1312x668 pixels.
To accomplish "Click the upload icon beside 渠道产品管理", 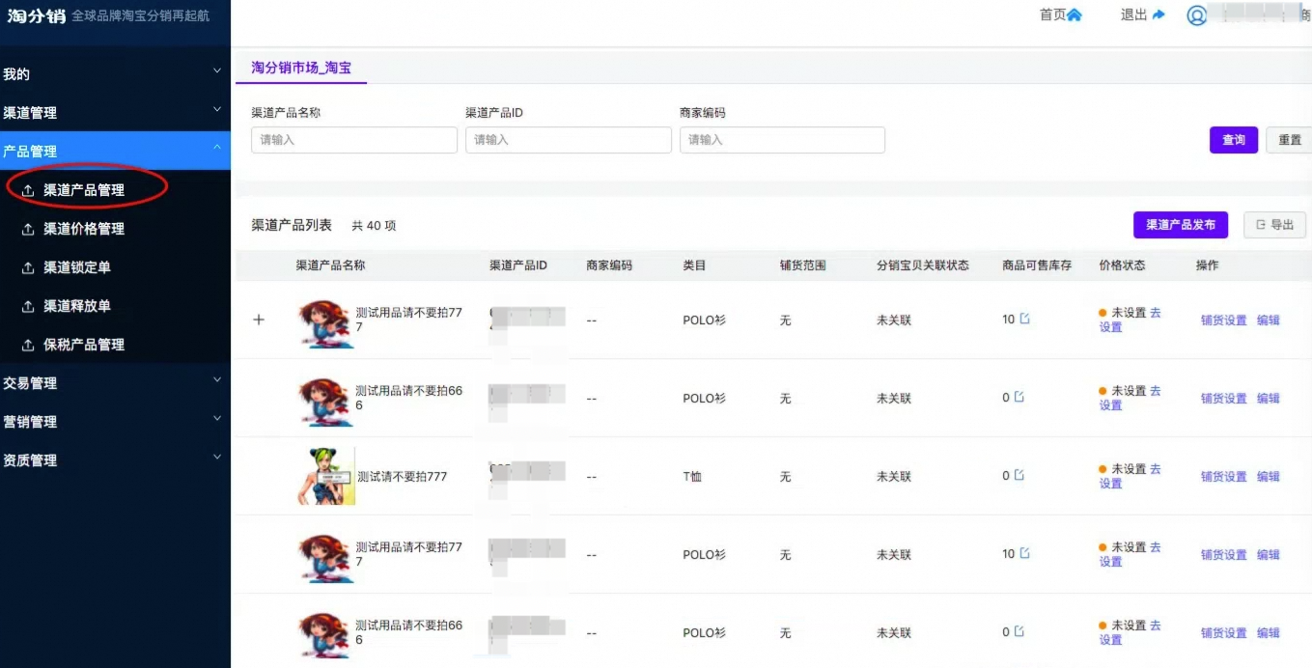I will 28,190.
